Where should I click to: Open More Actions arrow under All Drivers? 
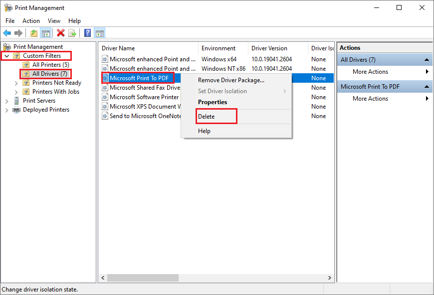[427, 72]
